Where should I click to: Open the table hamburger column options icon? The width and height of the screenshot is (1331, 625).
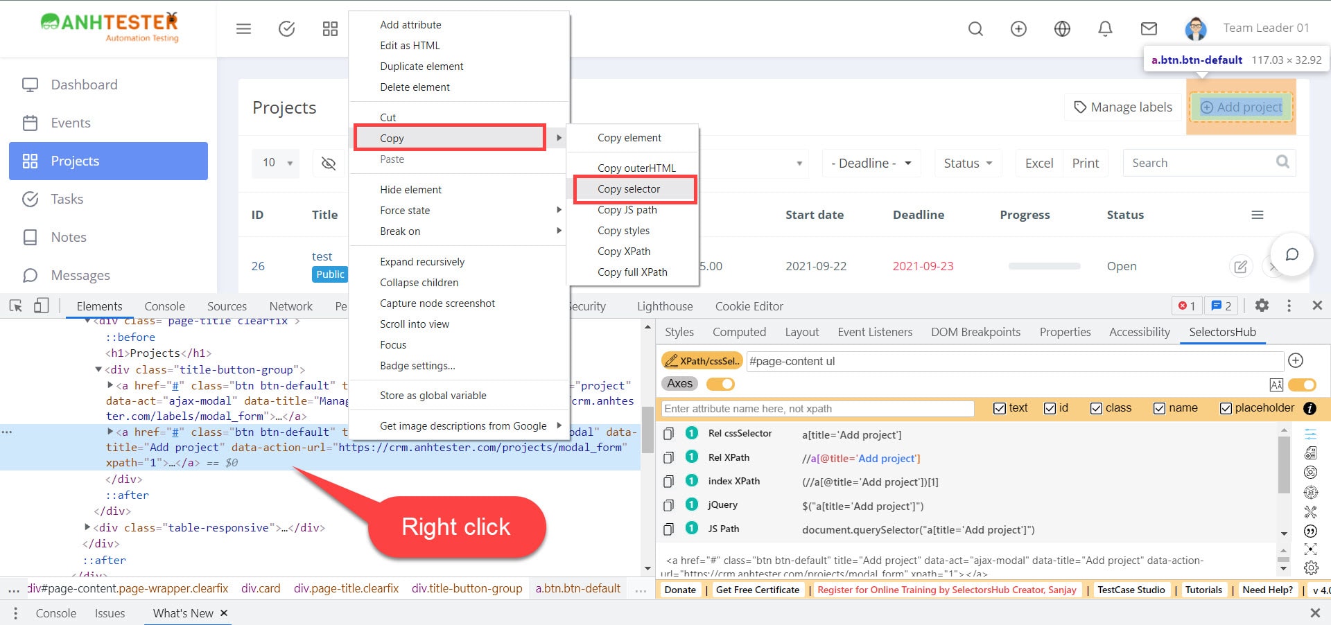[1257, 215]
